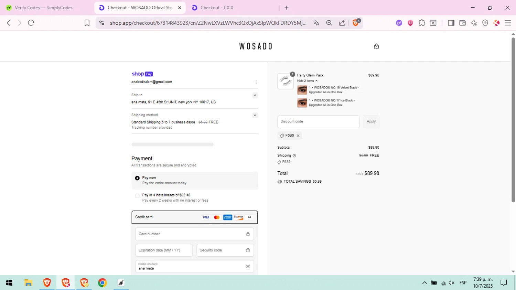Click the ESP language indicator

[x=463, y=283]
